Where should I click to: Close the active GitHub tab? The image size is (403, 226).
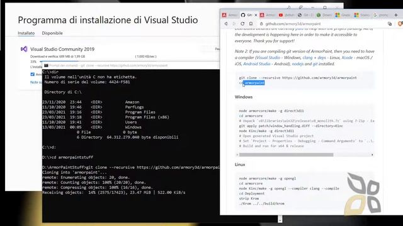[x=256, y=15]
